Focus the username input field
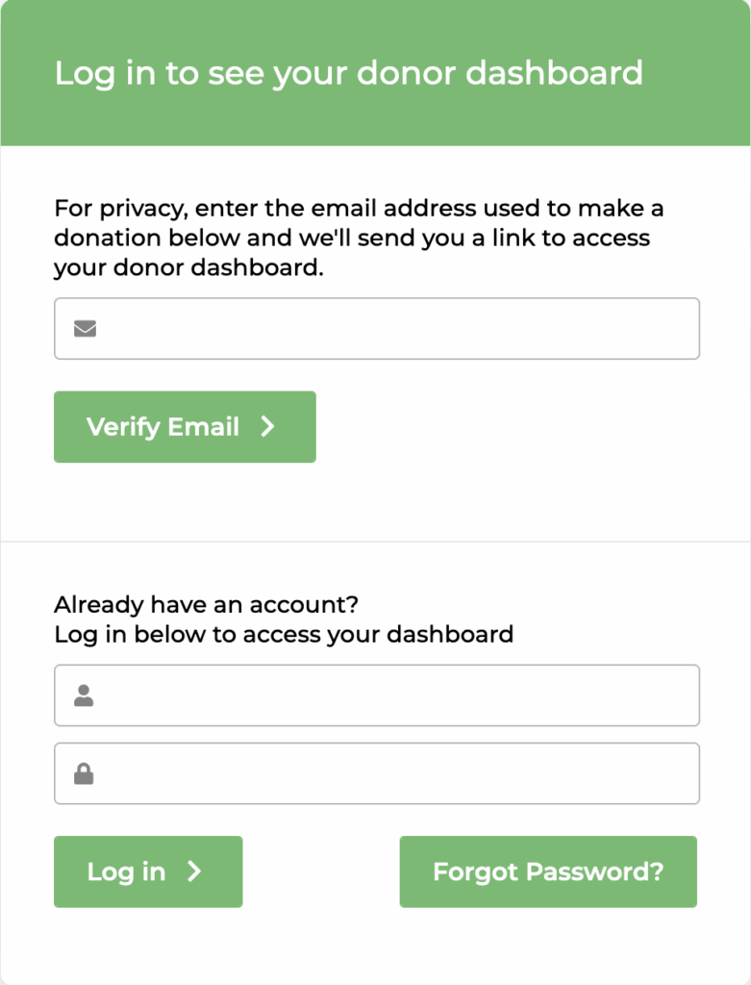751x985 pixels. tap(385, 695)
